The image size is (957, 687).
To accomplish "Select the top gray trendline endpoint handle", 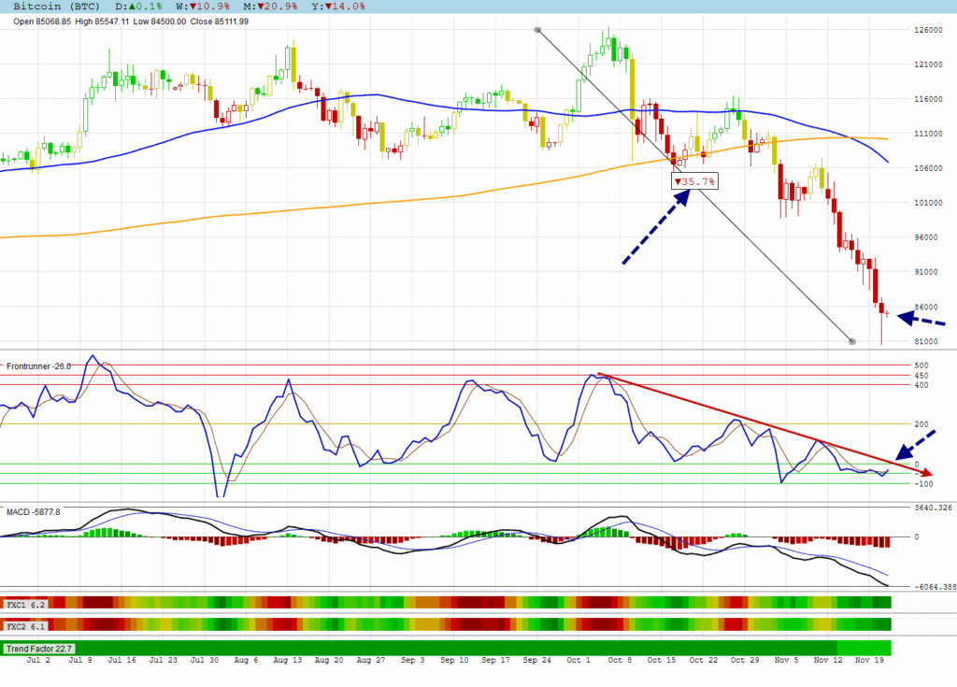I will coord(537,30).
